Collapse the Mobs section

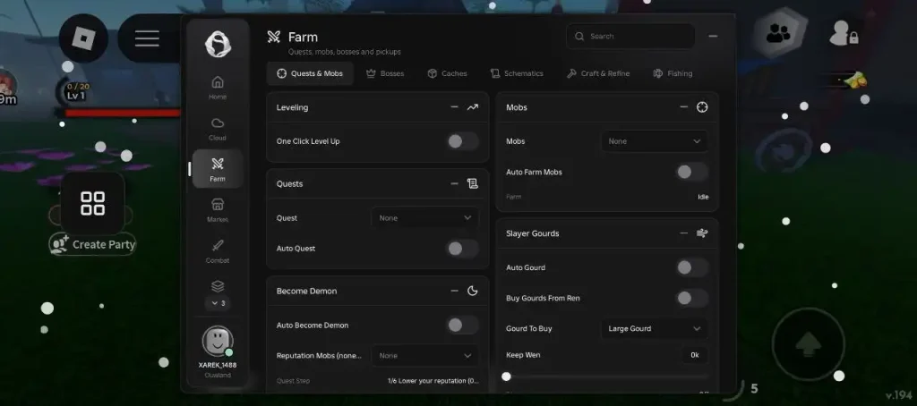[683, 107]
